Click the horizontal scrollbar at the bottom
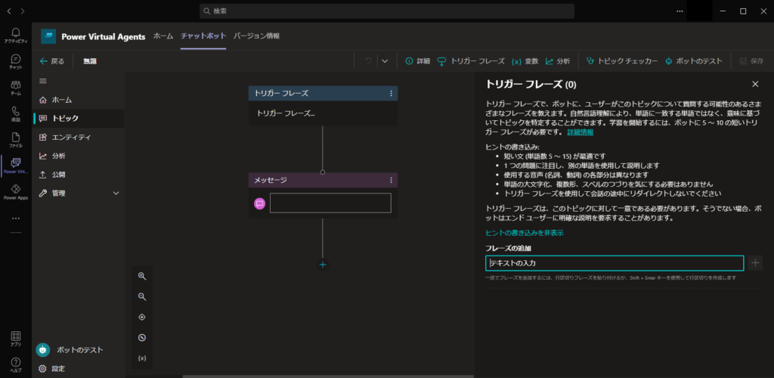 pos(327,376)
